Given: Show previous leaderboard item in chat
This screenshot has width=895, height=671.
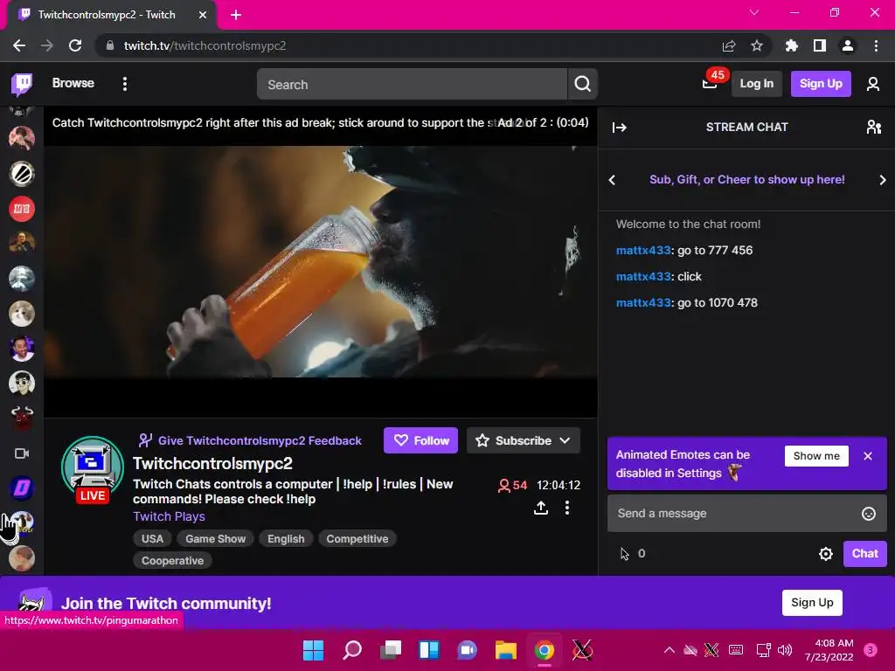Looking at the screenshot, I should (612, 180).
